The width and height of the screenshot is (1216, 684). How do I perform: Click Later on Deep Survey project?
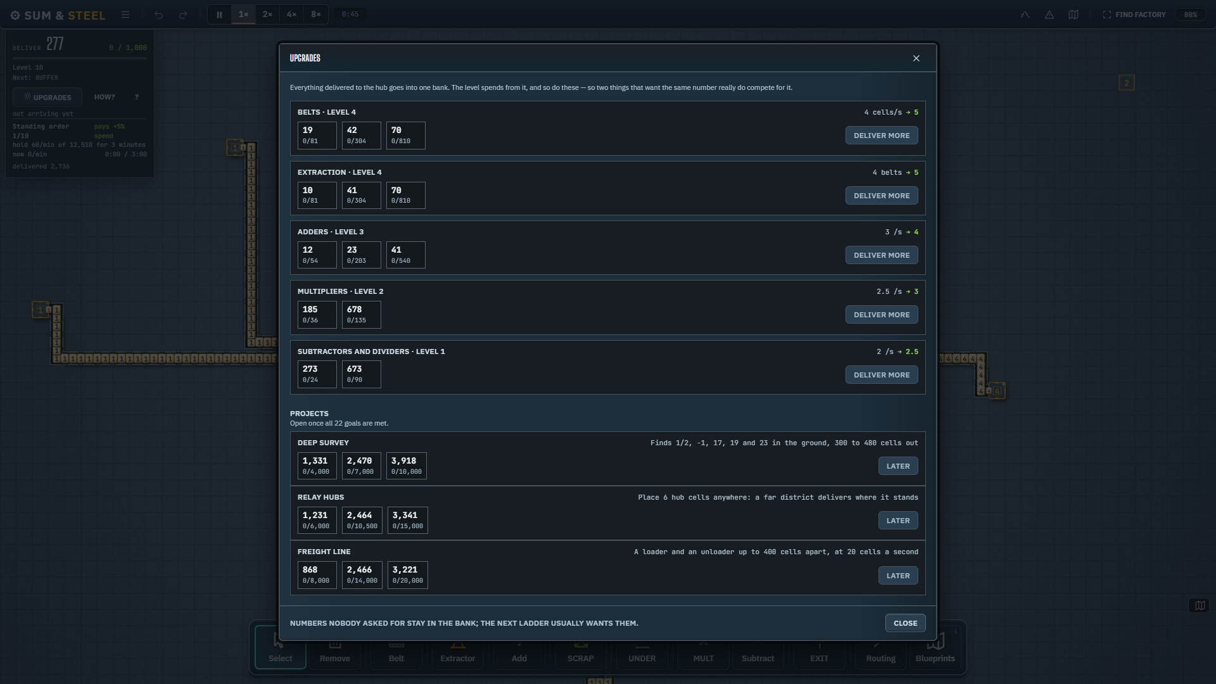tap(898, 466)
